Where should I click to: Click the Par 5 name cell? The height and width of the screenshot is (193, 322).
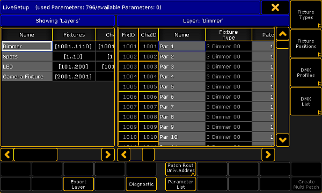(182, 86)
